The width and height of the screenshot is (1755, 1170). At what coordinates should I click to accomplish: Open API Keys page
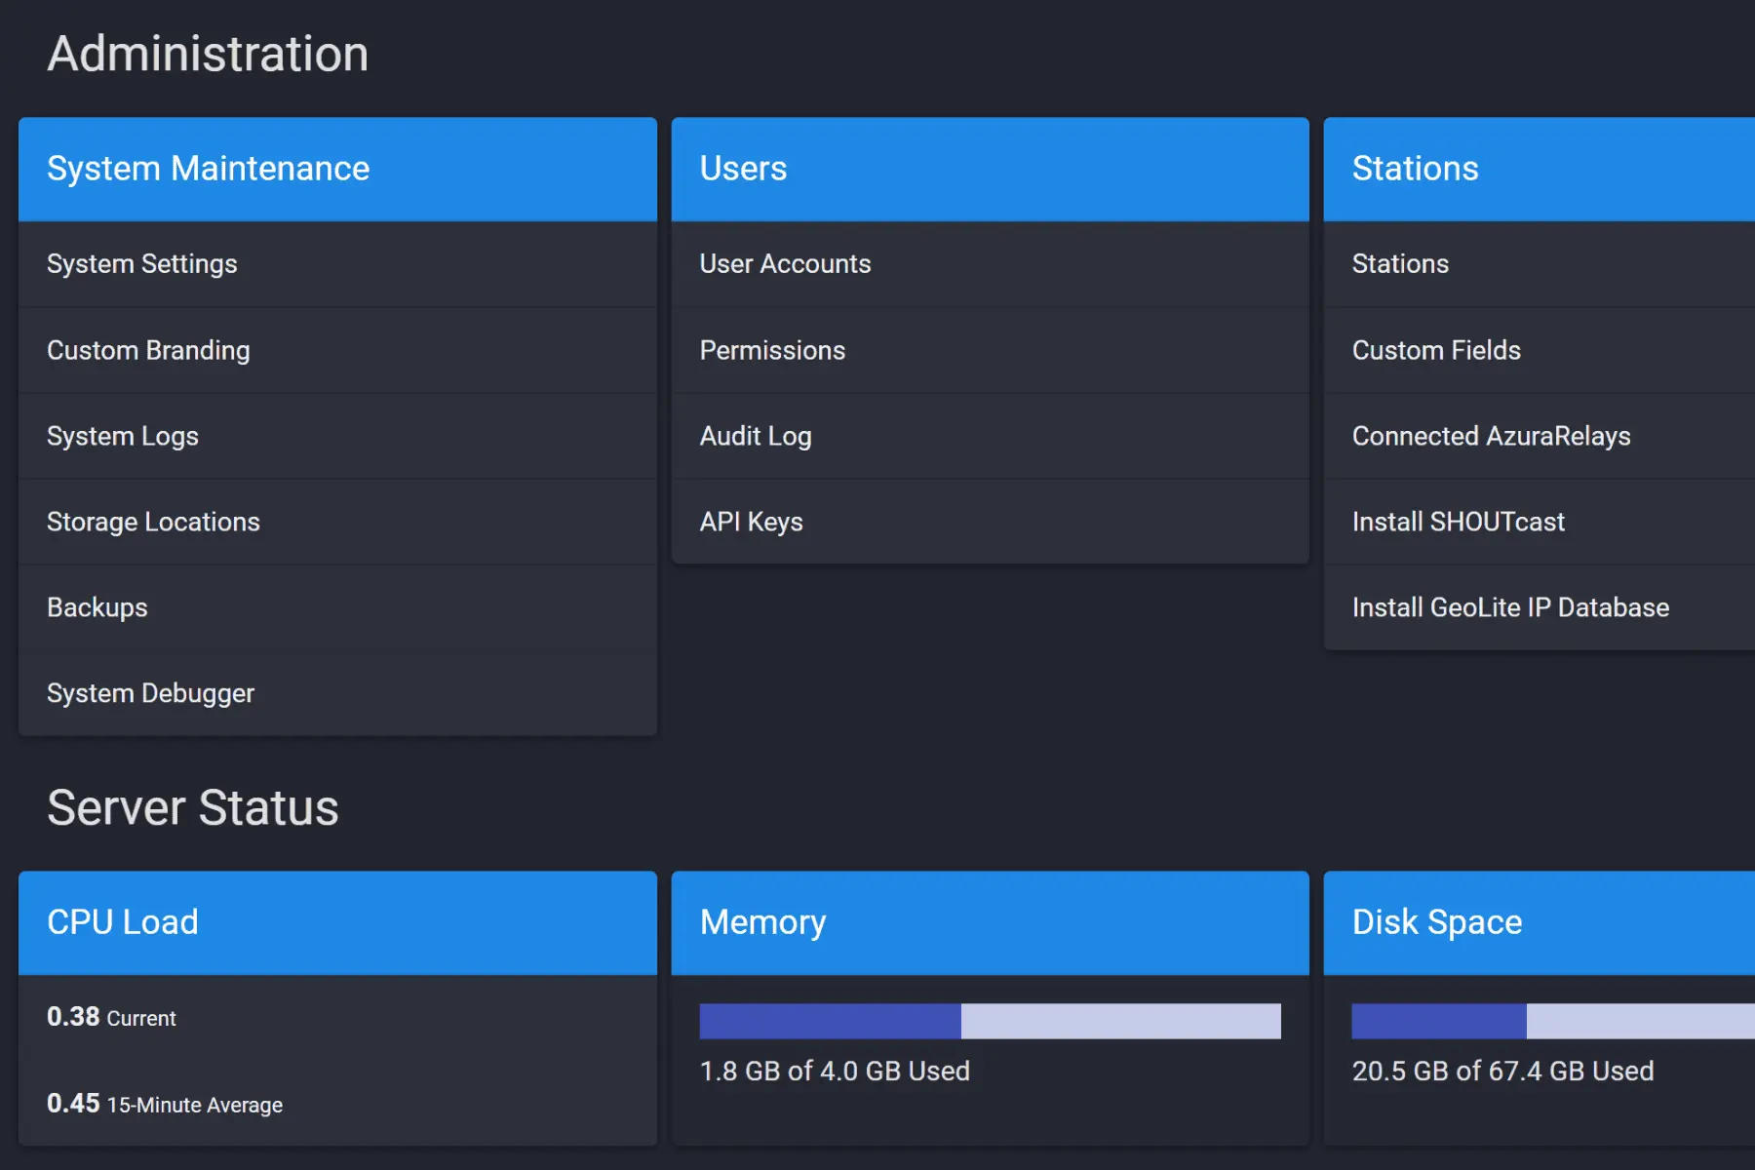(x=751, y=522)
